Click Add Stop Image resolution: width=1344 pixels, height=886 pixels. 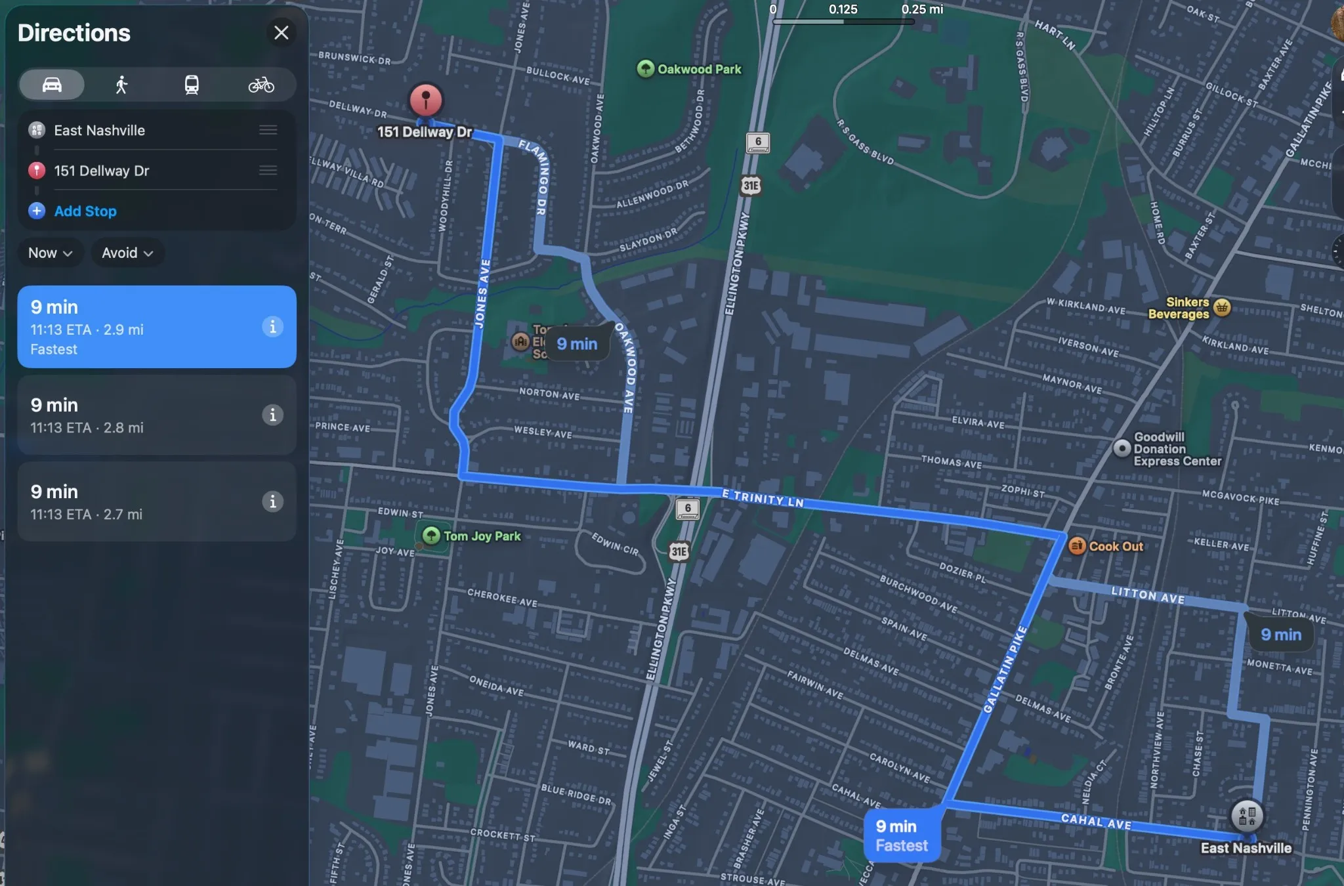coord(85,211)
